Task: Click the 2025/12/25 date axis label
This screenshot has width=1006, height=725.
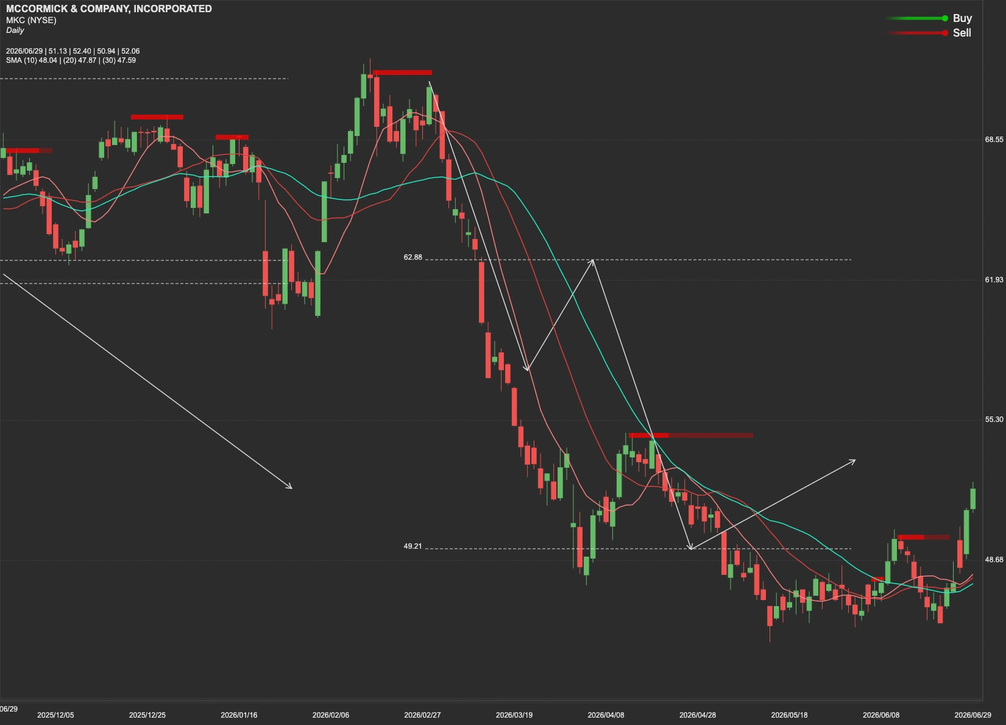Action: click(147, 715)
